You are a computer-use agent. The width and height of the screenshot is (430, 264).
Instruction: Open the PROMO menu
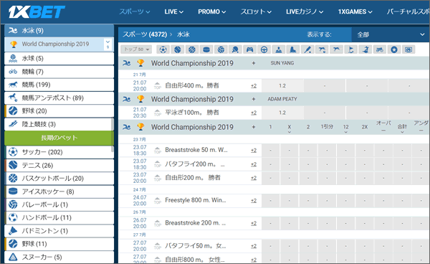(x=211, y=11)
